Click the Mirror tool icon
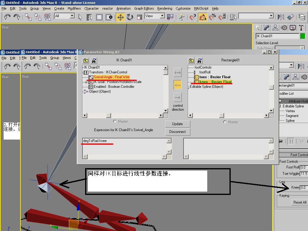 pos(281,17)
